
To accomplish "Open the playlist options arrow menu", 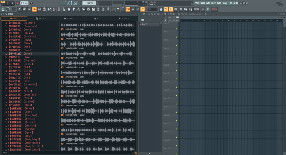I will click(141, 14).
